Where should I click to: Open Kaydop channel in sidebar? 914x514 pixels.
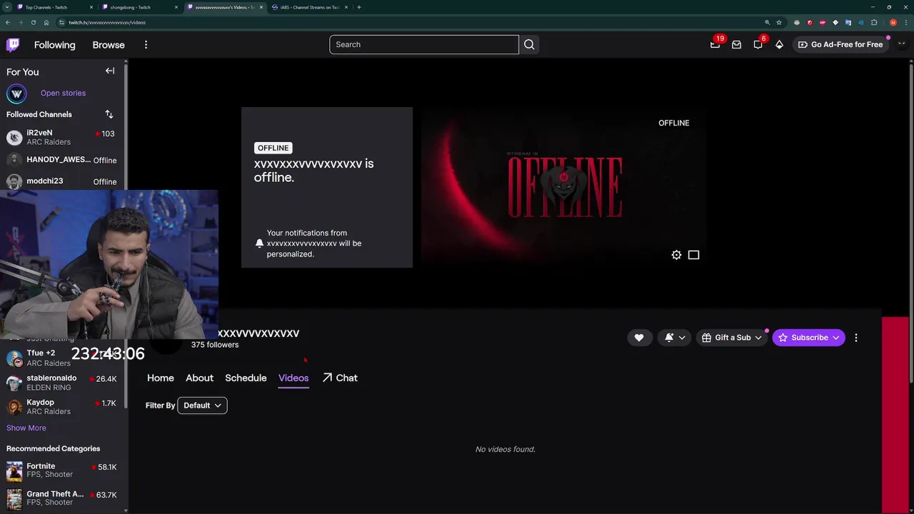point(63,407)
